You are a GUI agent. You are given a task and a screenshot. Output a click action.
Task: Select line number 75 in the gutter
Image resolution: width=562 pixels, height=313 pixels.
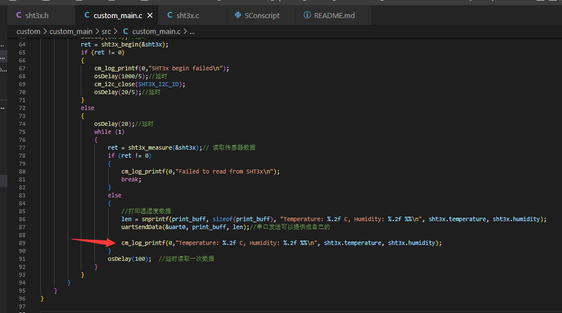[x=22, y=132]
